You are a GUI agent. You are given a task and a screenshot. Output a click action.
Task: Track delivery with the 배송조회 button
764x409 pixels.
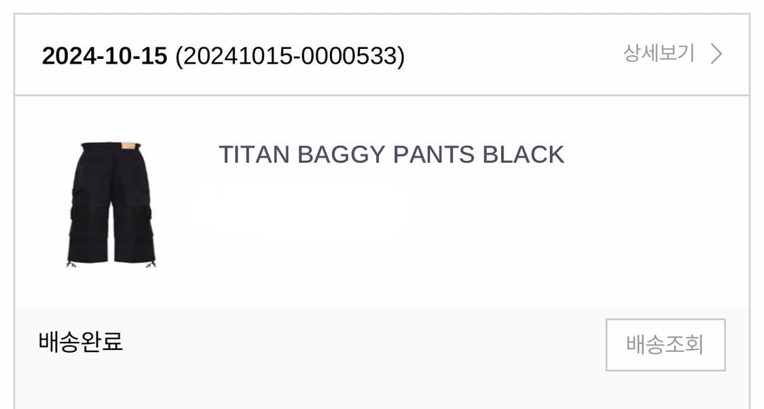[665, 345]
